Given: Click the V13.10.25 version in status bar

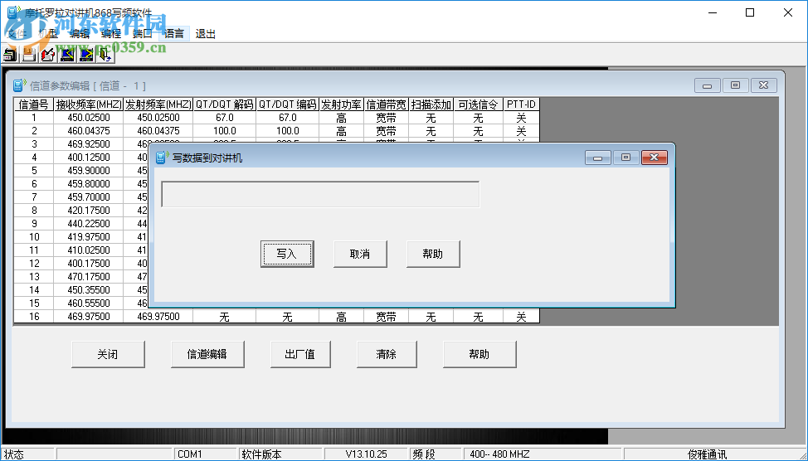Looking at the screenshot, I should (x=367, y=454).
